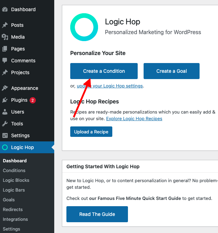Click the Pages icon in sidebar
The image size is (218, 233).
pyautogui.click(x=5, y=49)
